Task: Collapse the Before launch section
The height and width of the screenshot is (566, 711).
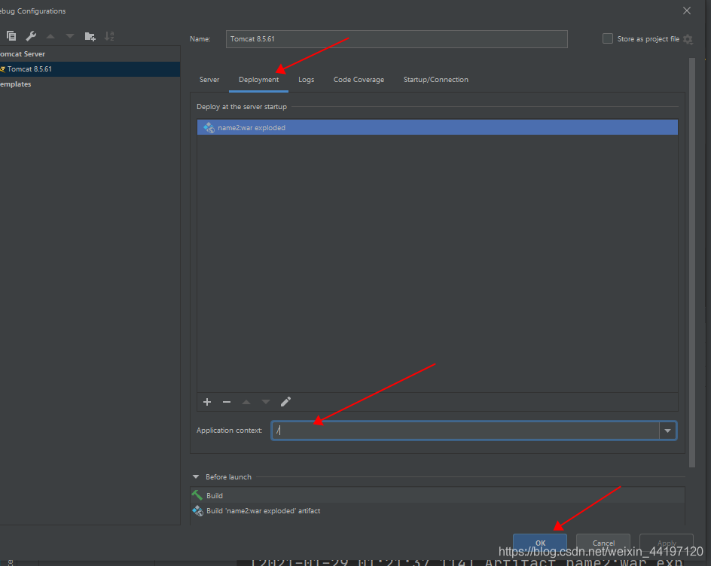Action: pos(197,476)
